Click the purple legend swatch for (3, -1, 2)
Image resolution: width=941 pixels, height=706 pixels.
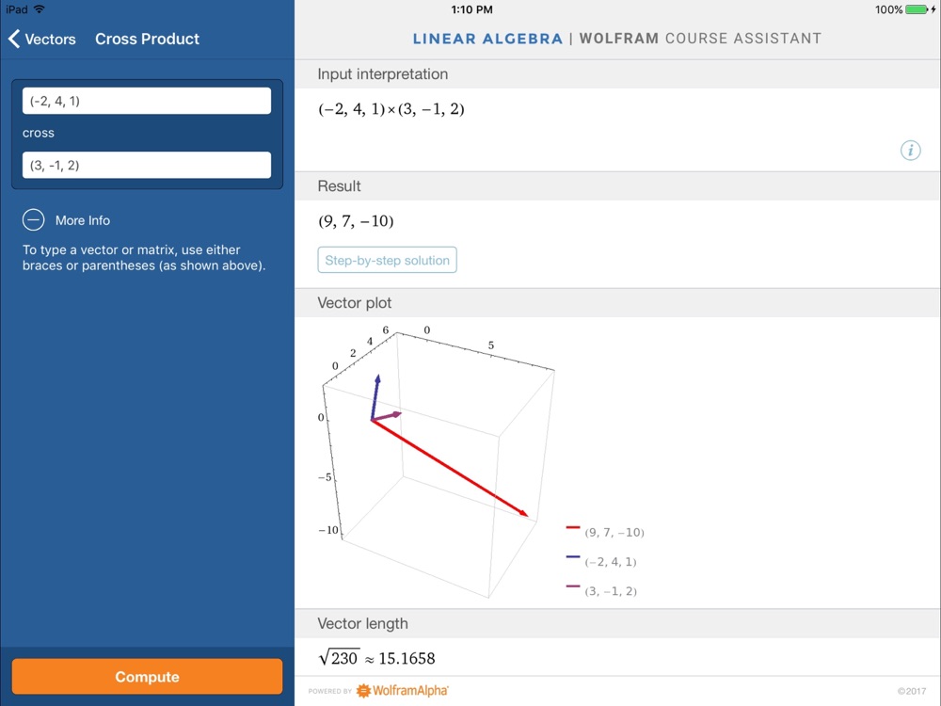click(x=573, y=586)
